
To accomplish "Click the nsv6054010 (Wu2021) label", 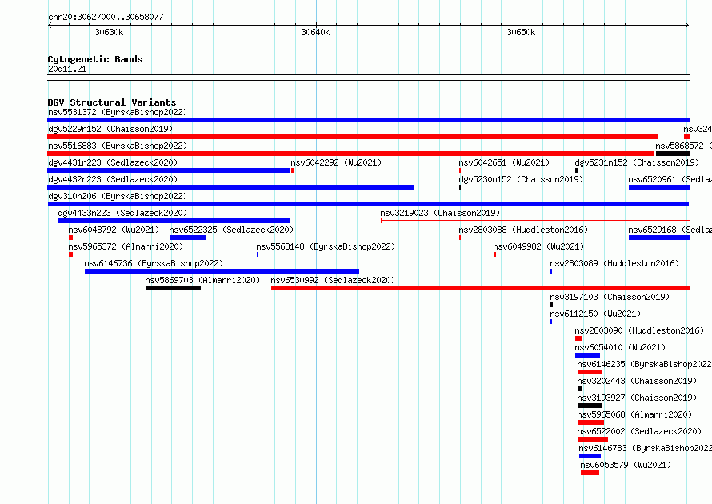I will point(620,347).
